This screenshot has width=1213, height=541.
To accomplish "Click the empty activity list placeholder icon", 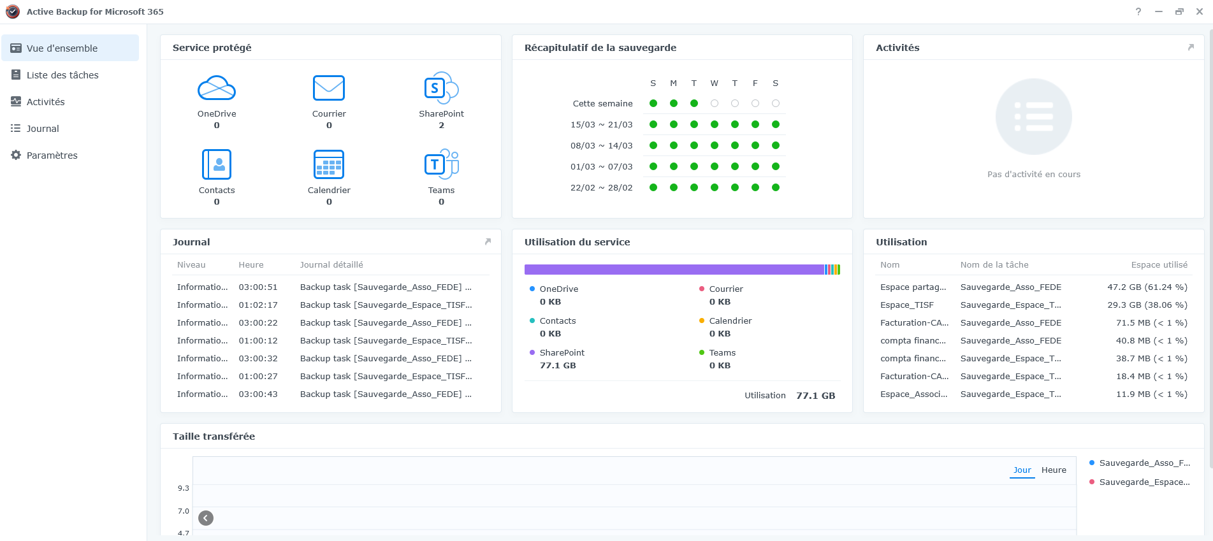I will [1034, 117].
